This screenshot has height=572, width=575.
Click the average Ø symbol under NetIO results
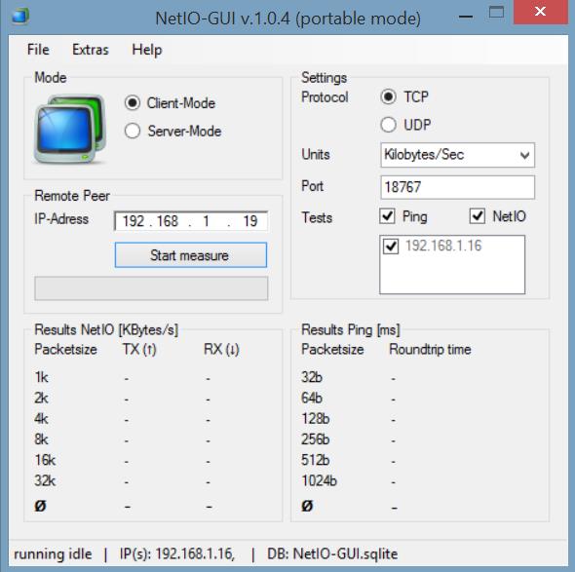(x=40, y=507)
